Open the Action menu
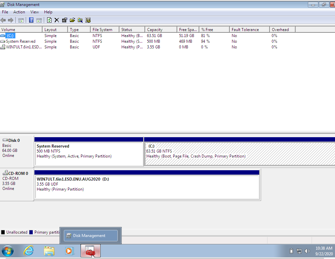Image resolution: width=335 pixels, height=259 pixels. click(x=19, y=12)
